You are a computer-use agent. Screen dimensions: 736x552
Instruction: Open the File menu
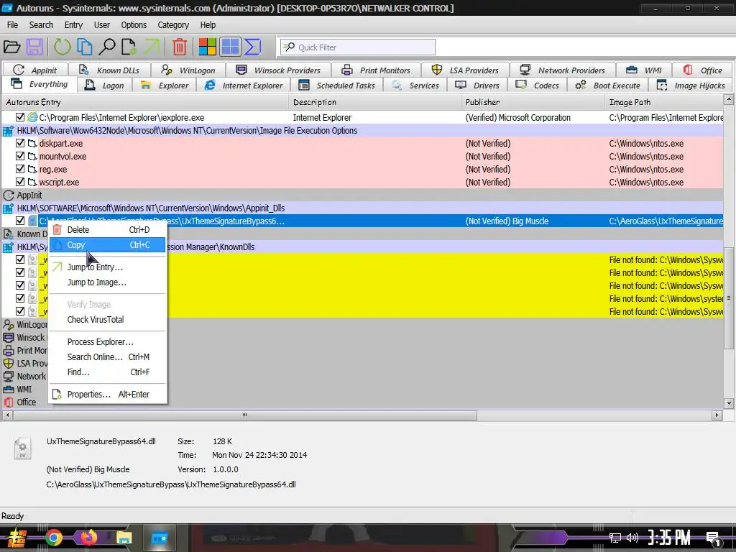pyautogui.click(x=13, y=25)
